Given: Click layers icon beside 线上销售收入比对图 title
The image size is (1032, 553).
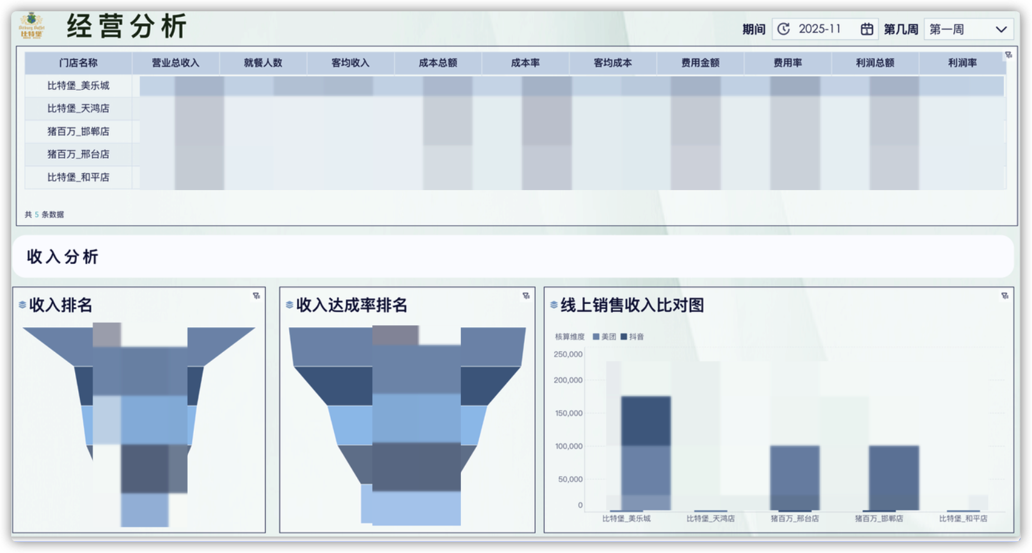Looking at the screenshot, I should click(x=554, y=305).
